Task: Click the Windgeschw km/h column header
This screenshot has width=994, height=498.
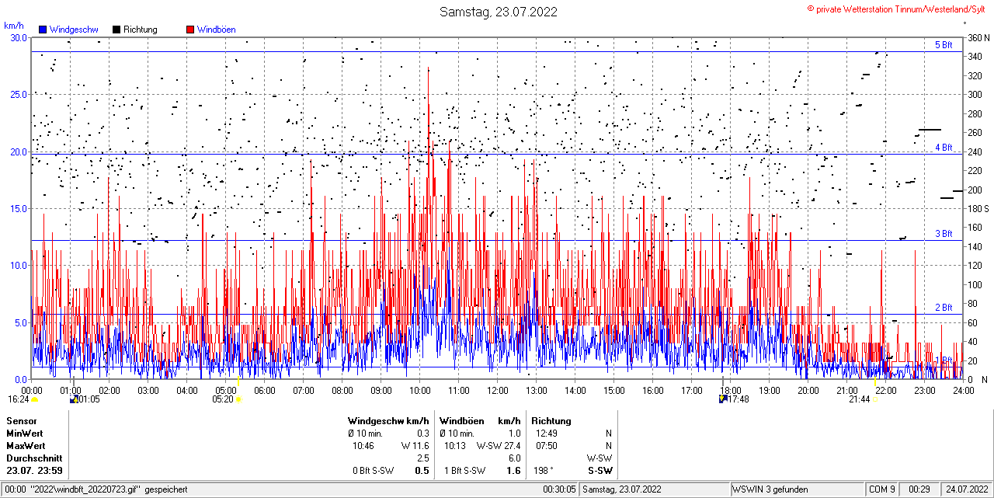Action: point(388,421)
